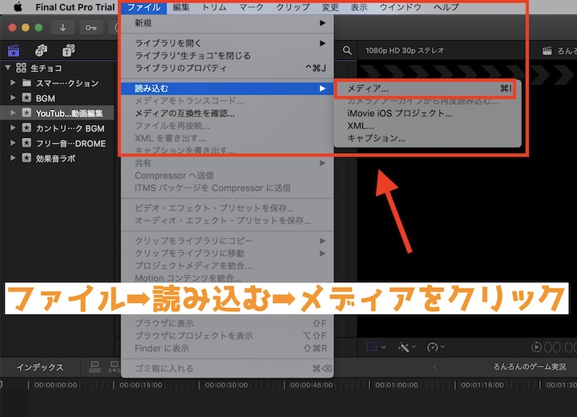Screen dimensions: 577x417
Task: Select the カントリ…ク BGM event
Action: (x=57, y=128)
